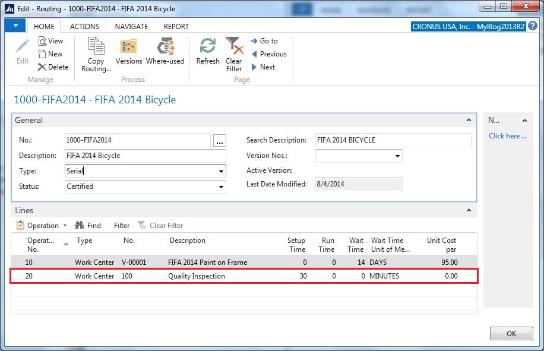Open the help question mark icon

(533, 26)
